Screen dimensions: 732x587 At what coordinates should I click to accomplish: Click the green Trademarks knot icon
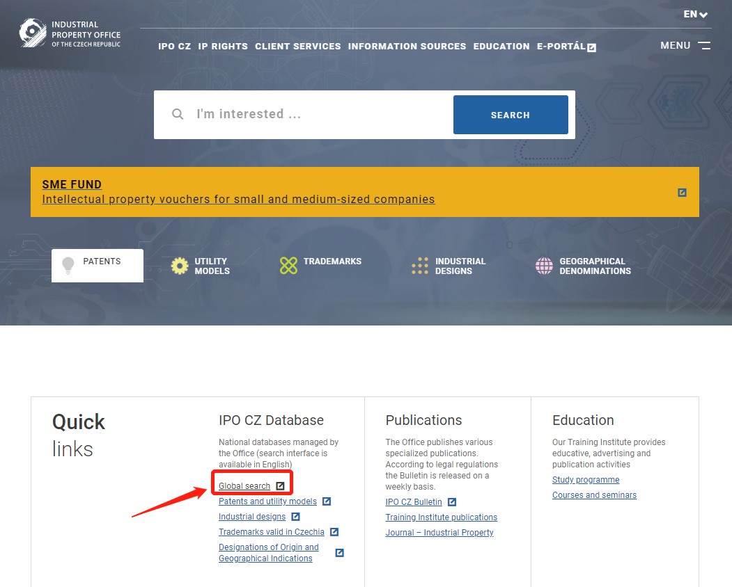coord(288,266)
